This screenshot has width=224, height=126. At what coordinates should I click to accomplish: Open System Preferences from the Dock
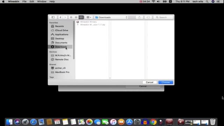tap(137, 122)
